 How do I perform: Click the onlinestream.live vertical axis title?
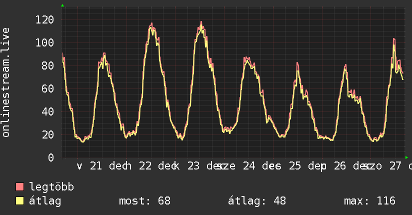pos(5,82)
